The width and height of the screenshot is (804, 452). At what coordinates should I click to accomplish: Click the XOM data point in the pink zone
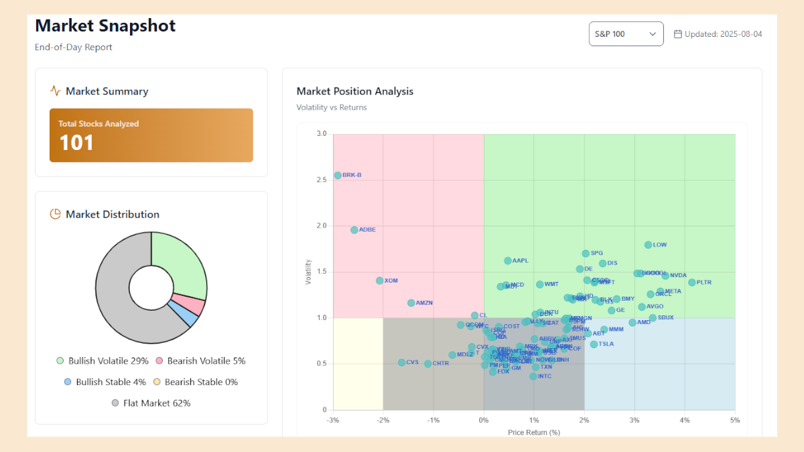380,281
